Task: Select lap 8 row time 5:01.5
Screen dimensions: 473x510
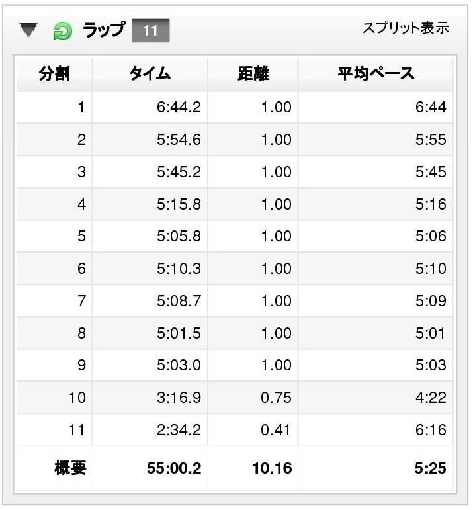Action: click(179, 333)
